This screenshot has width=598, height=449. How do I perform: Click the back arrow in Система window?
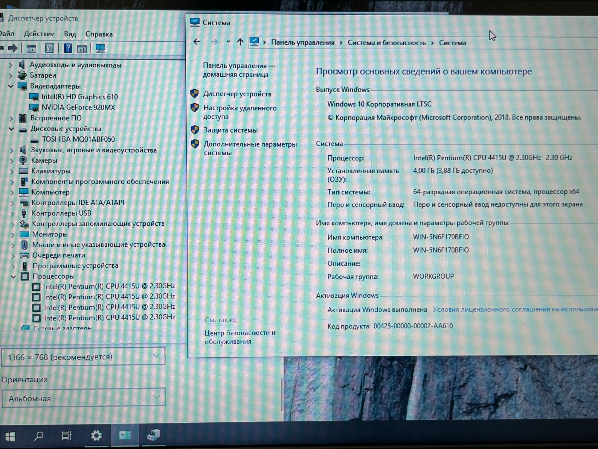(x=197, y=42)
